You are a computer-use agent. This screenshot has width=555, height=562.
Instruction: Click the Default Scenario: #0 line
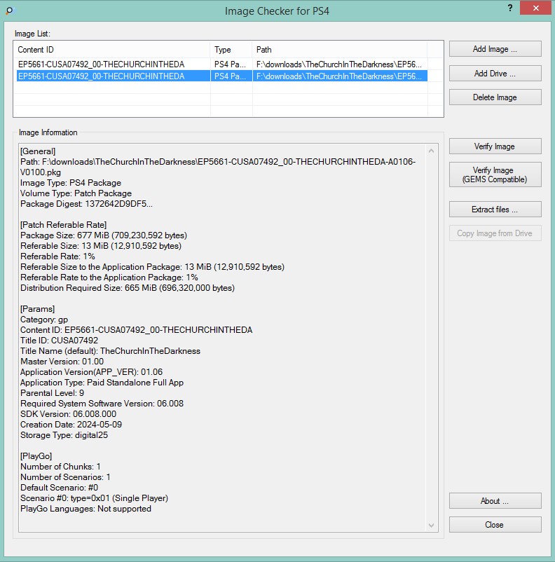[59, 488]
